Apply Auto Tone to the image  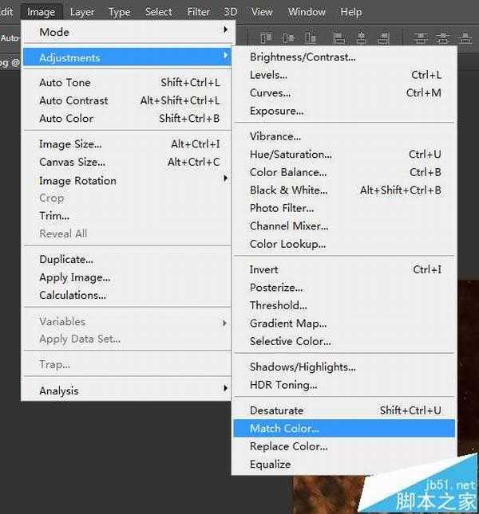pyautogui.click(x=65, y=83)
